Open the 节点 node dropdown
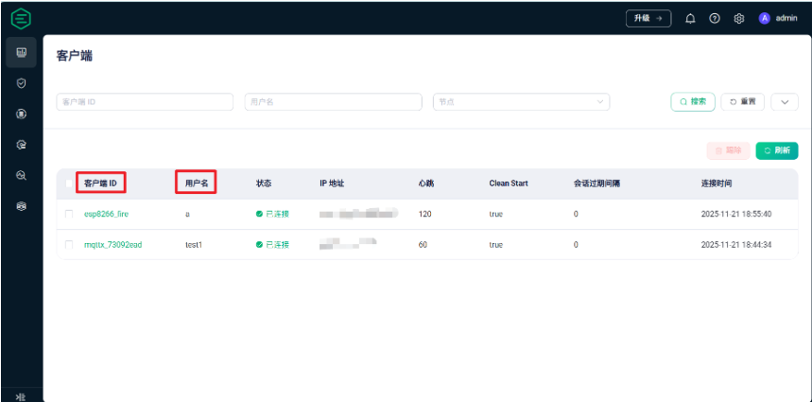 [522, 102]
